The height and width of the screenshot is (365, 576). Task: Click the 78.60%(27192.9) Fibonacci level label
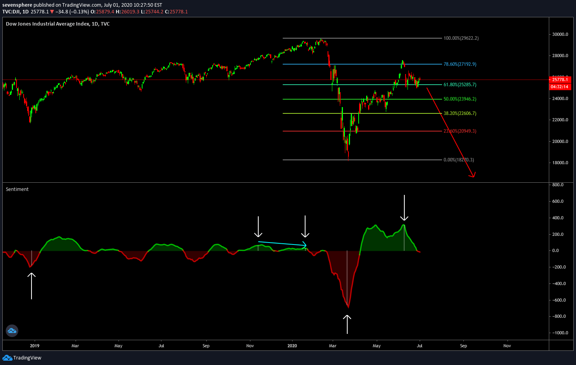(x=460, y=64)
